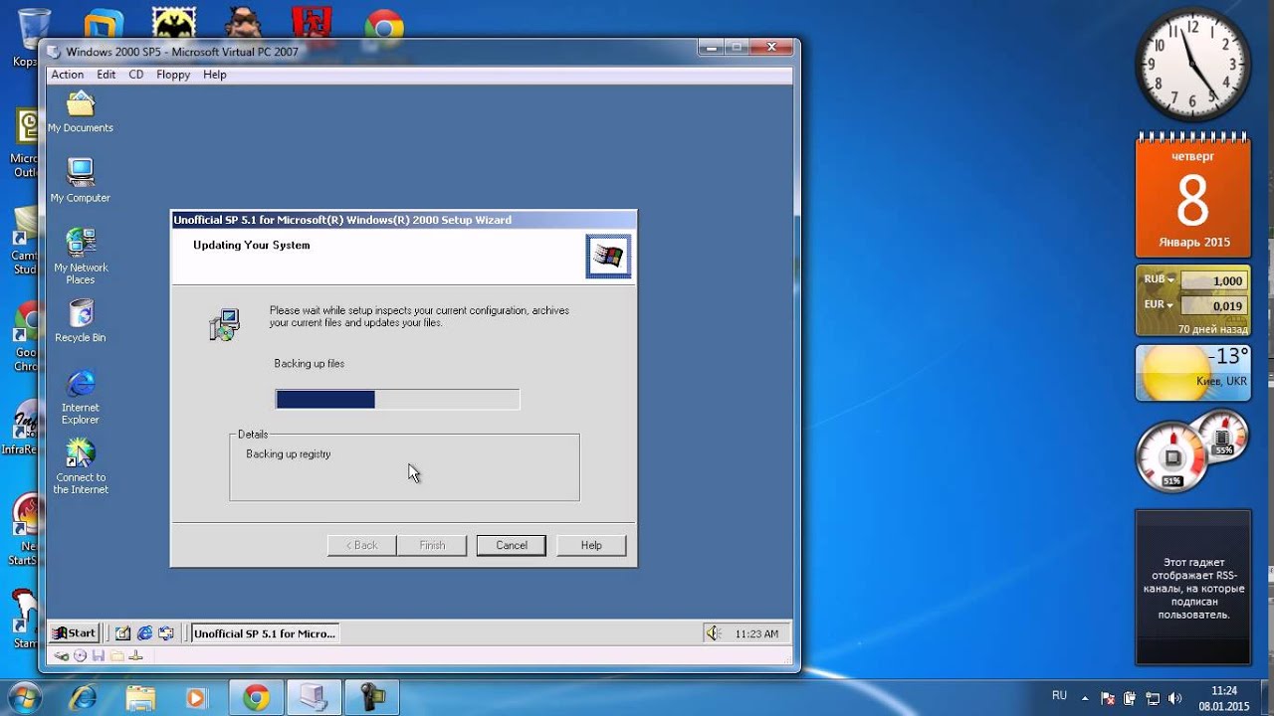Click the Windows logo in wizard header
Viewport: 1274px width, 716px height.
point(608,257)
